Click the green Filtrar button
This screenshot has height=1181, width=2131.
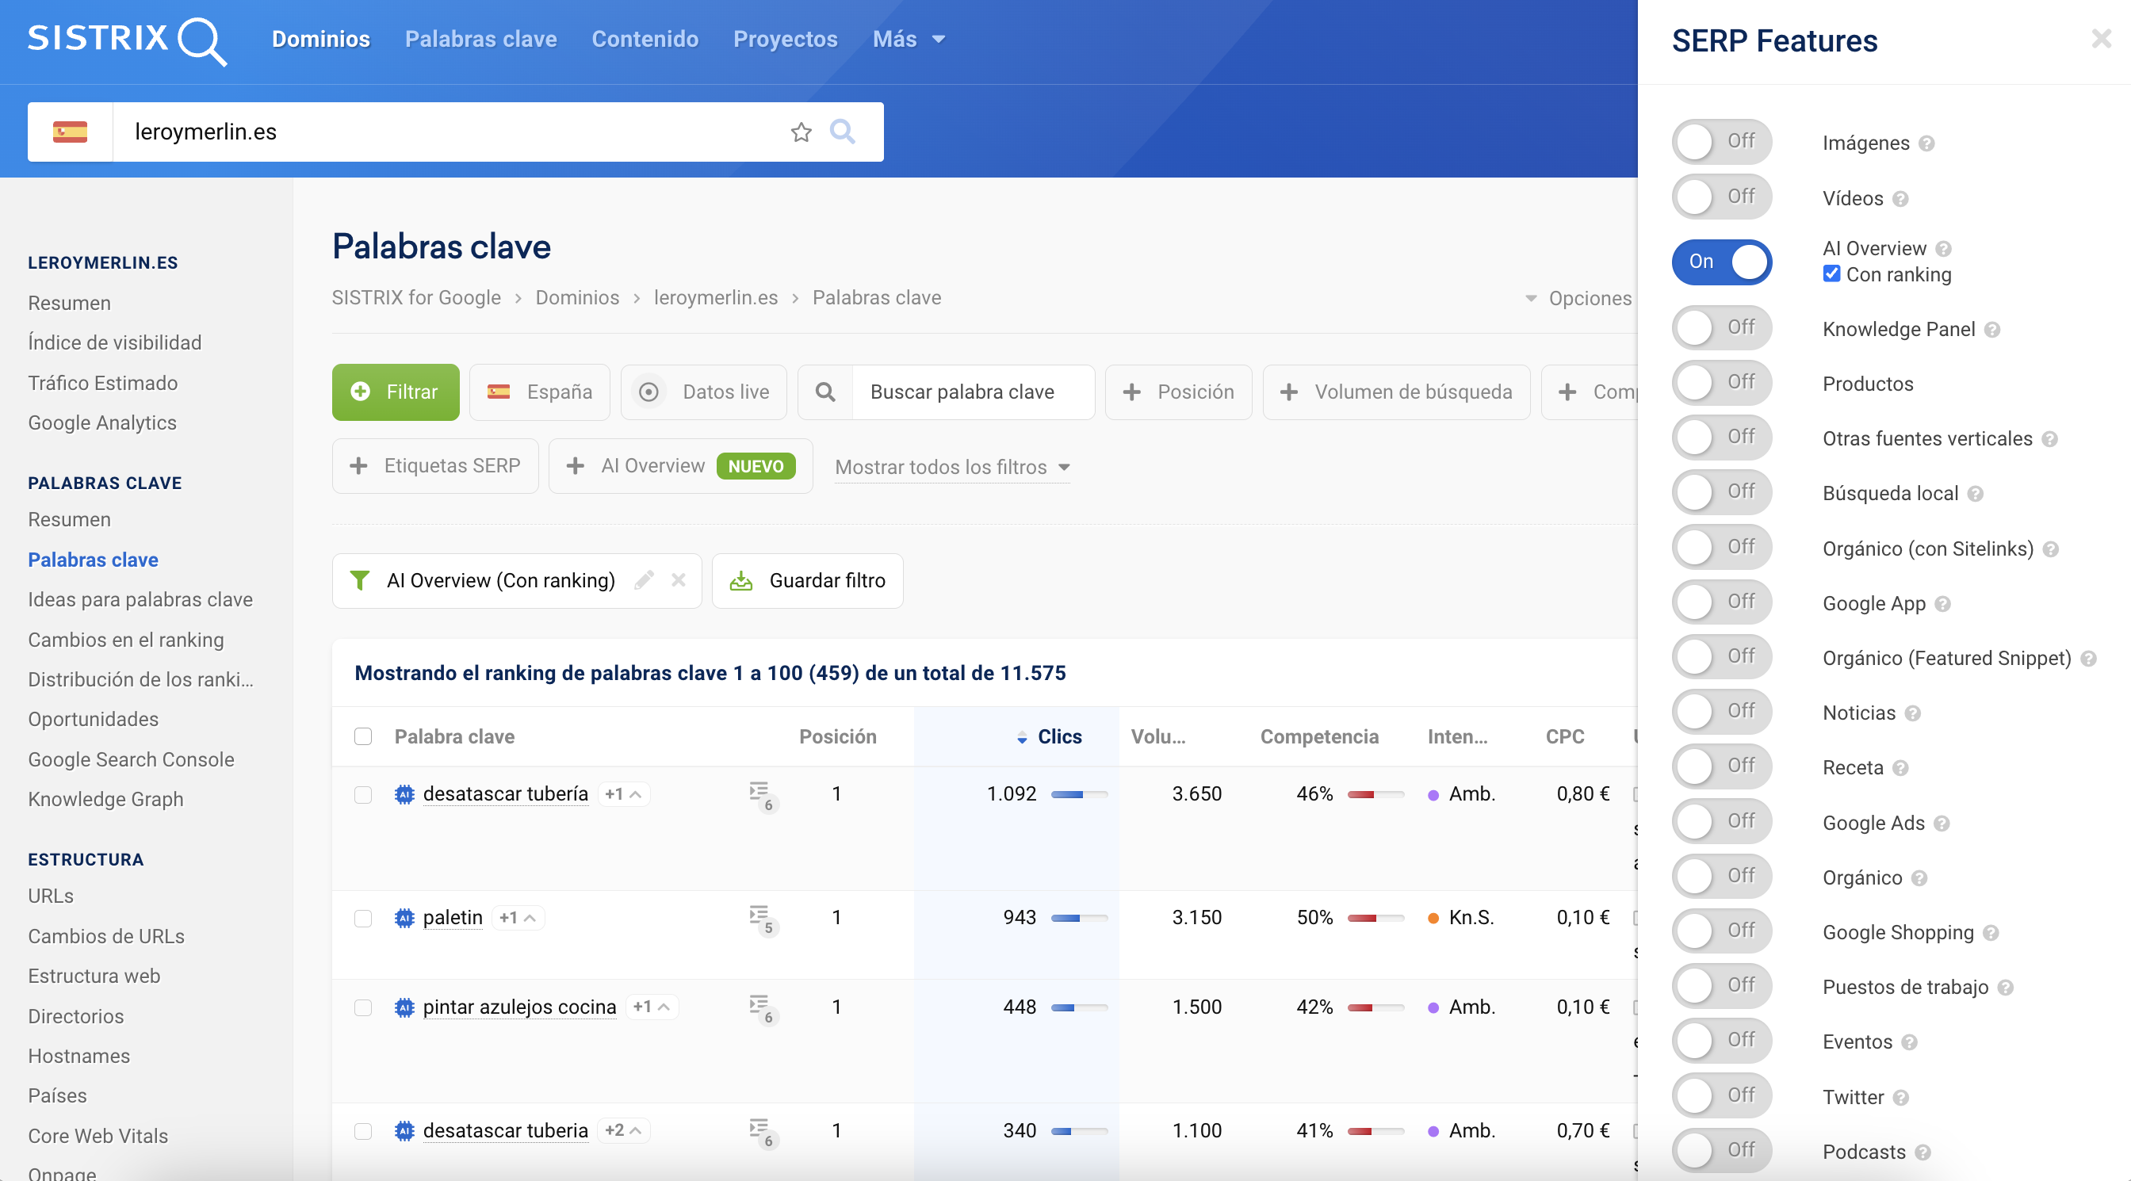396,392
